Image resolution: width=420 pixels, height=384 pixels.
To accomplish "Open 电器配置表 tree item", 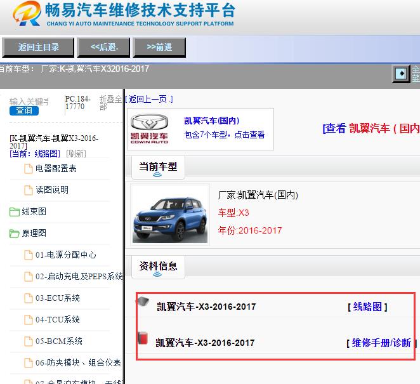I will pos(56,169).
